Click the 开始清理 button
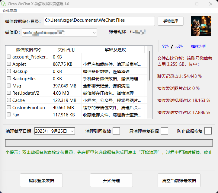The height and width of the screenshot is (193, 218). 111,180
